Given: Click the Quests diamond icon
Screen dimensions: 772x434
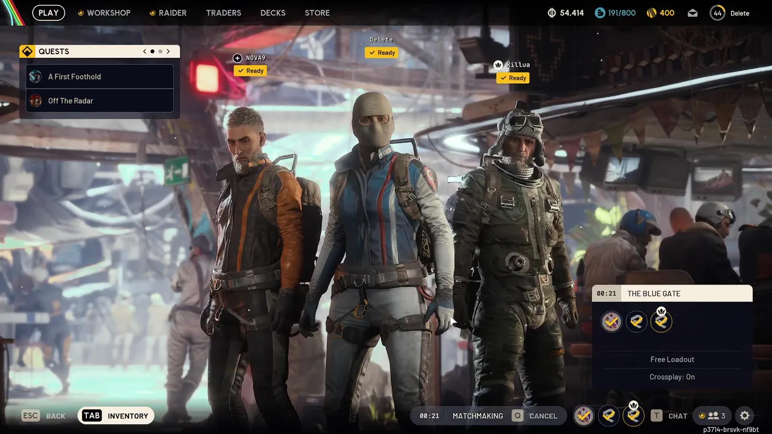Looking at the screenshot, I should pos(27,51).
